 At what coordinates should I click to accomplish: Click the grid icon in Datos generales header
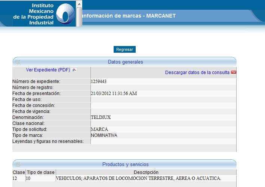point(18,62)
